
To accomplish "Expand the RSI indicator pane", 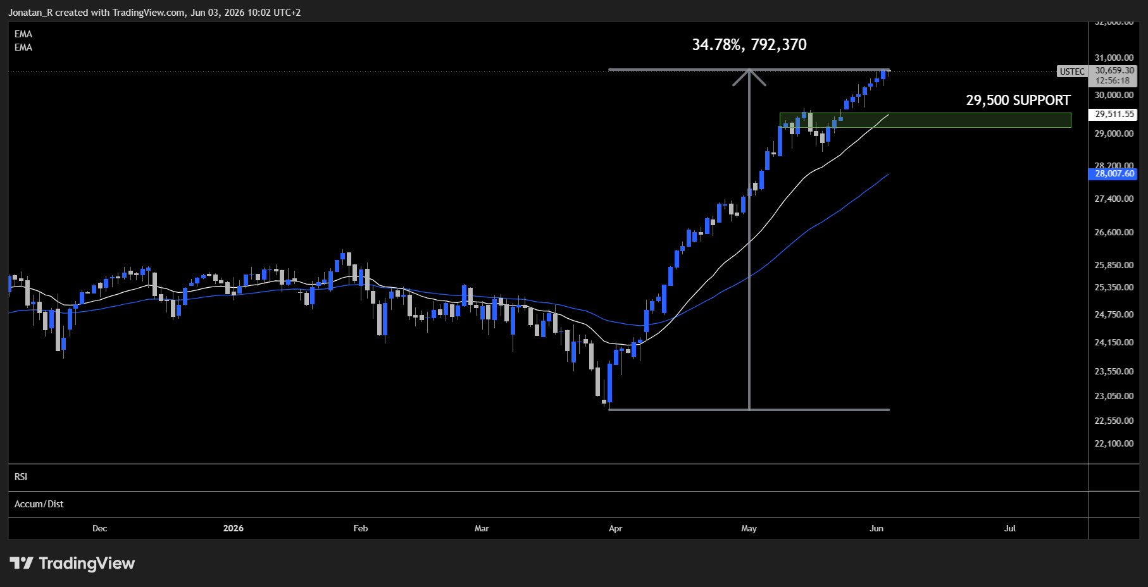I will (548, 478).
